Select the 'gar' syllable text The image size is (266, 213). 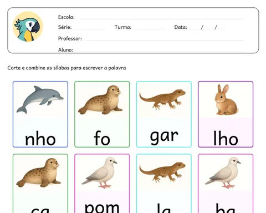point(164,137)
